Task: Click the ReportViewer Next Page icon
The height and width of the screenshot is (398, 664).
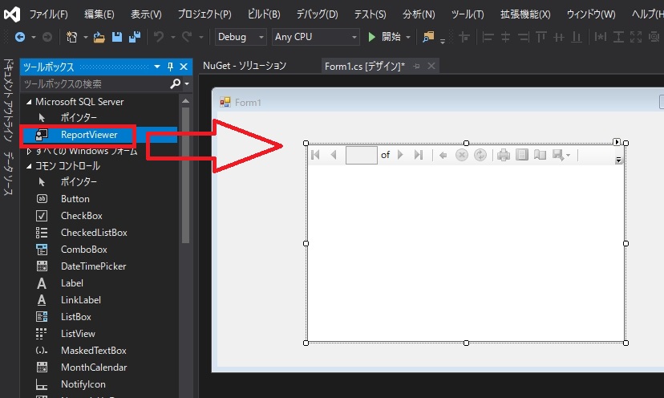Action: pyautogui.click(x=400, y=155)
